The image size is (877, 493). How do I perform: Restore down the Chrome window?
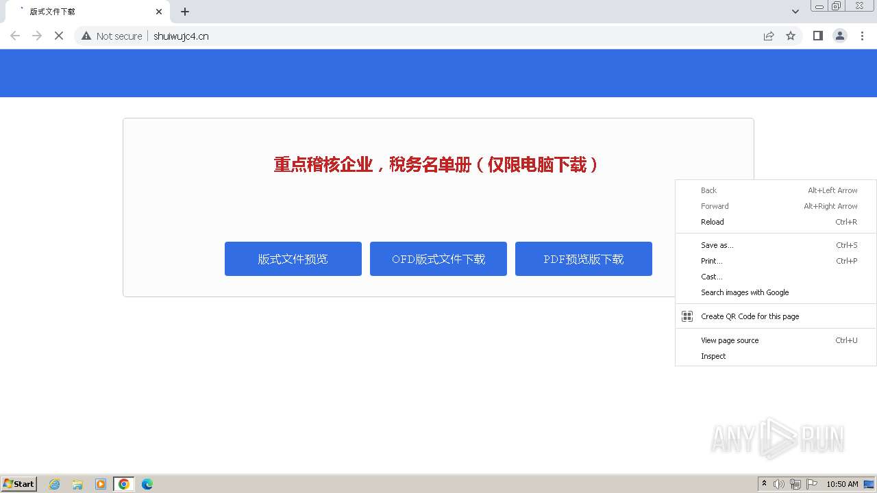[x=837, y=6]
